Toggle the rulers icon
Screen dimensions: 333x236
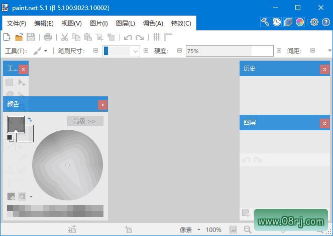pyautogui.click(x=168, y=37)
